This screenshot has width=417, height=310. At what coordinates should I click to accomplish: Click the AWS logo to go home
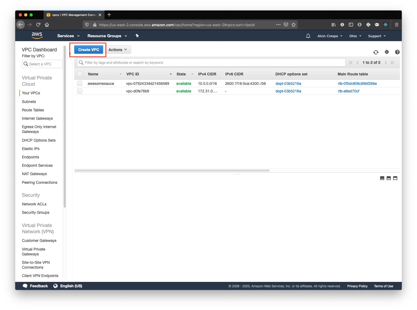click(x=37, y=35)
